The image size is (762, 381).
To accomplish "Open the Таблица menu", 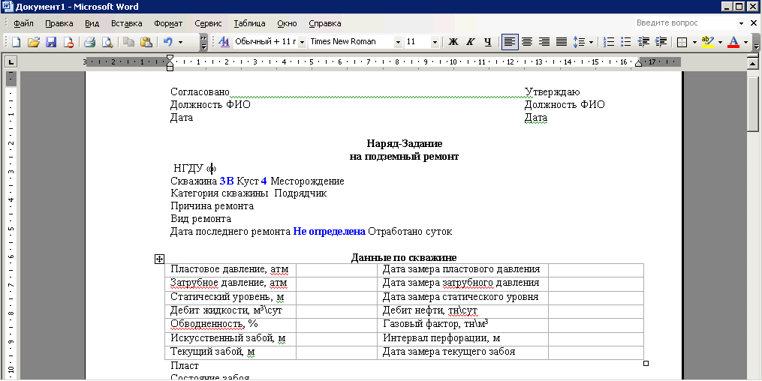I will (249, 23).
